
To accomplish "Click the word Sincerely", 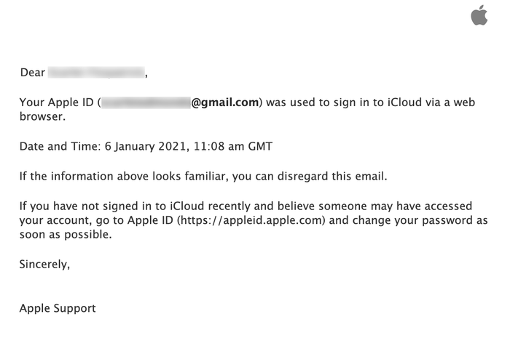I will pyautogui.click(x=43, y=264).
